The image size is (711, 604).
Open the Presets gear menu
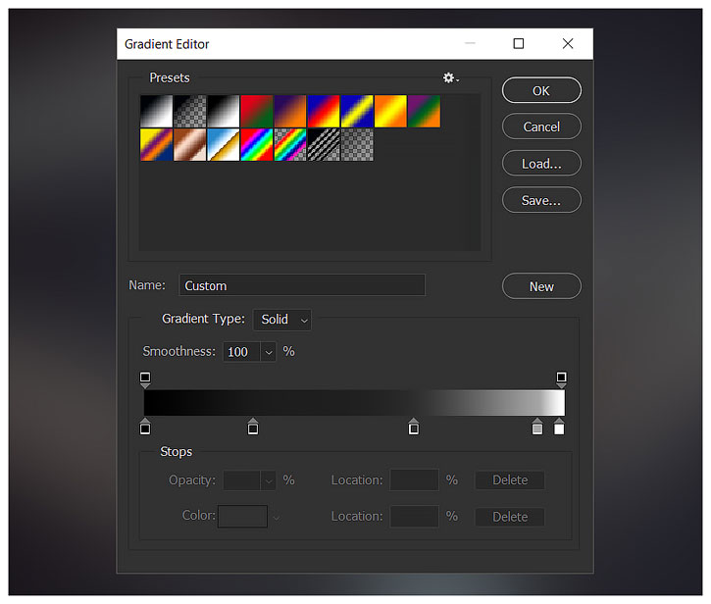pyautogui.click(x=450, y=78)
